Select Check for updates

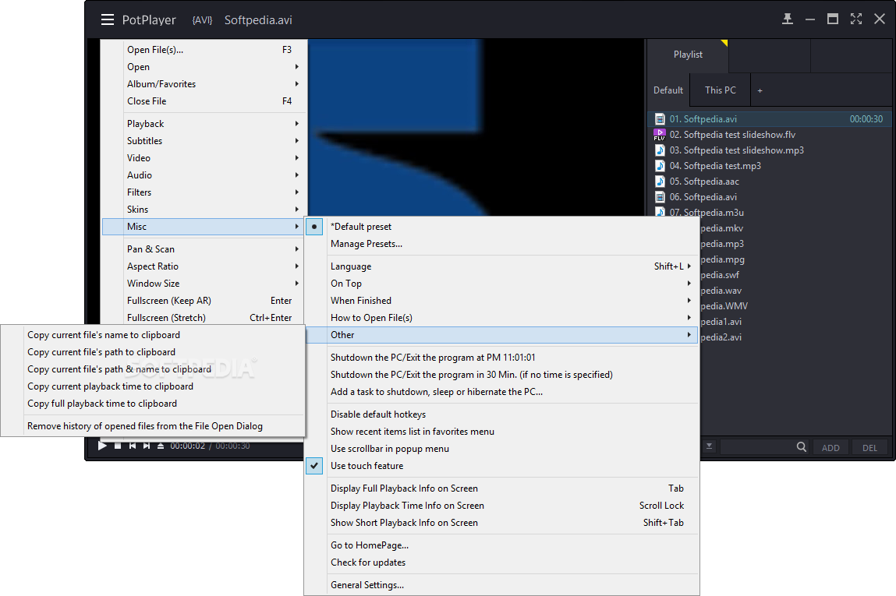[502, 562]
